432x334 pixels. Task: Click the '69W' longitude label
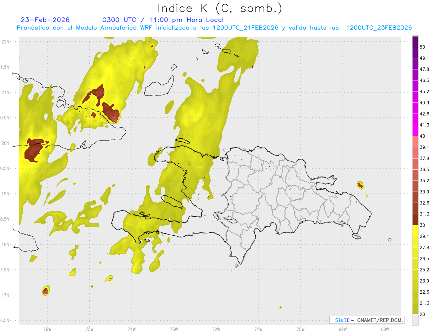pos(343,329)
